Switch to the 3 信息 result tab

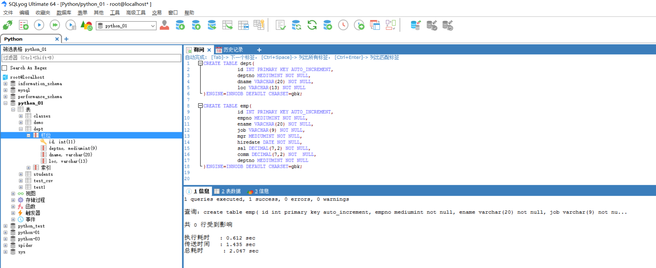[x=258, y=191]
